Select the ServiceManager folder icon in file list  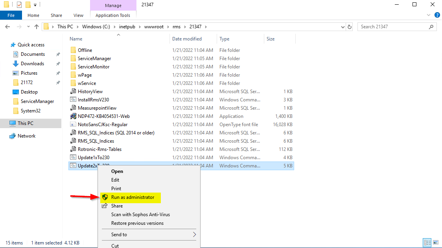point(73,58)
